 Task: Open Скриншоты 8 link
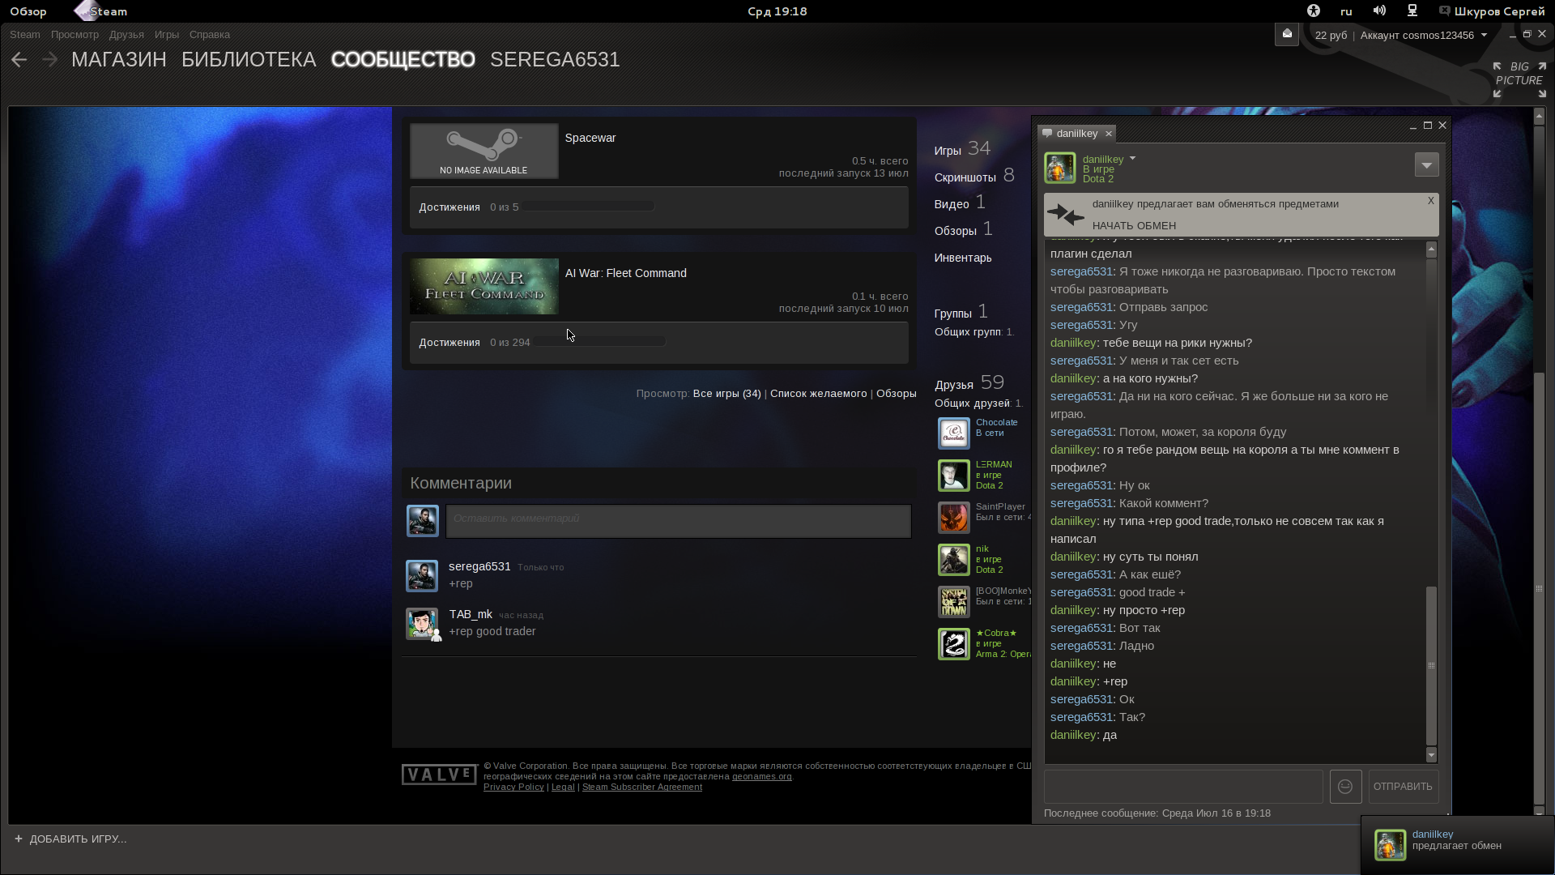click(974, 176)
